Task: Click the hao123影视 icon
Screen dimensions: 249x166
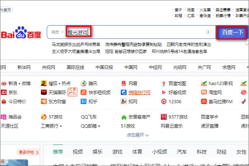Action: (x=204, y=83)
